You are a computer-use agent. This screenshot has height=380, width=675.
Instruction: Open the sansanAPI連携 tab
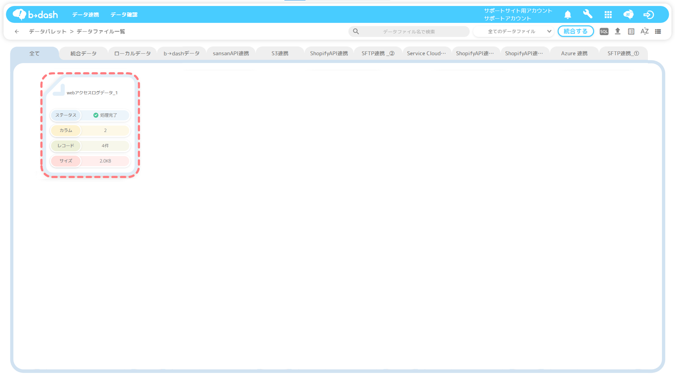click(231, 53)
